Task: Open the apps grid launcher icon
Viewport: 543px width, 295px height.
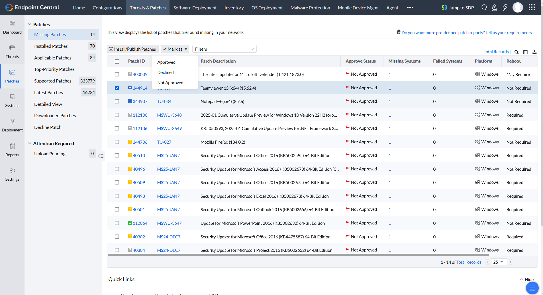Action: (532, 8)
